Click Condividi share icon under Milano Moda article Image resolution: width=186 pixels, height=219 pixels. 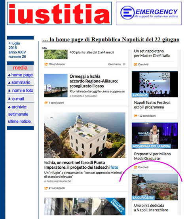135,168
